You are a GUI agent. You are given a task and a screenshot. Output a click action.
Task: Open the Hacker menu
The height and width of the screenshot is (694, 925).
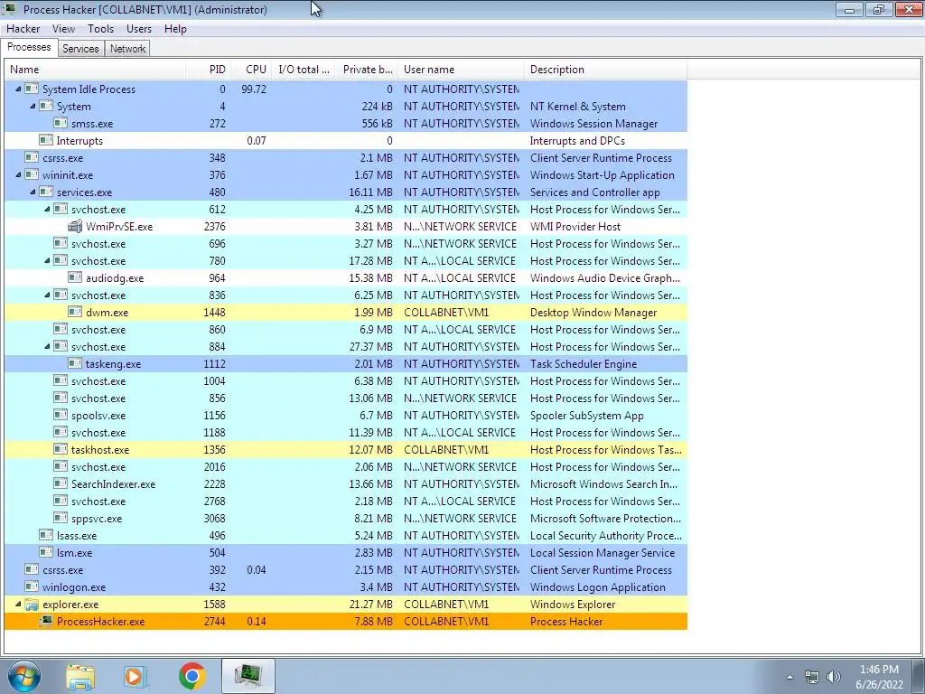23,28
